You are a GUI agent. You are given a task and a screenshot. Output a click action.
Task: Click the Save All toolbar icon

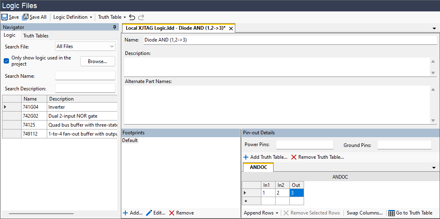(x=25, y=17)
